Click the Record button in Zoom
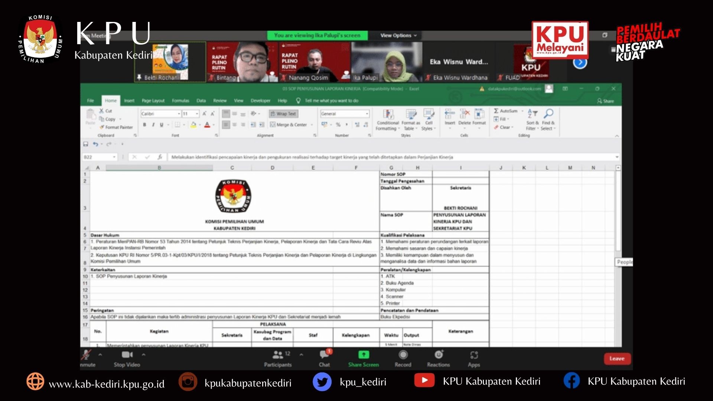 pos(403,355)
